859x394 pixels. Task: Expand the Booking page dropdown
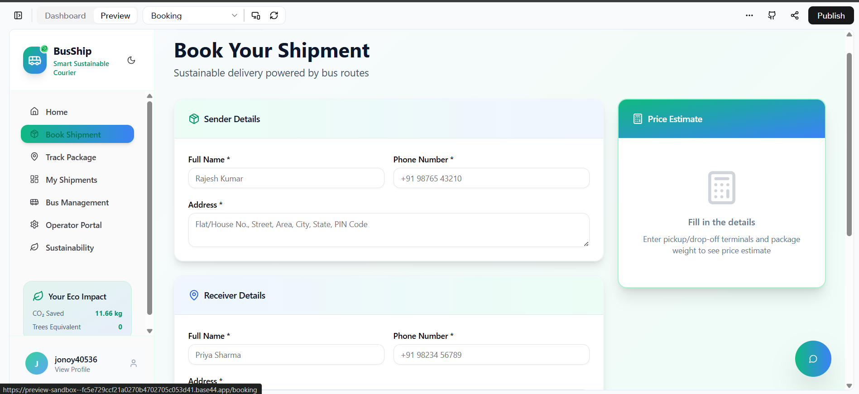[x=193, y=15]
